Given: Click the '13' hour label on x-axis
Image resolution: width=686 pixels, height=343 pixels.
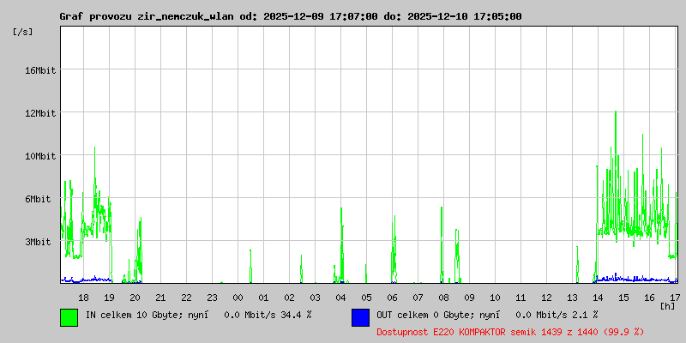Looking at the screenshot, I should 572,298.
